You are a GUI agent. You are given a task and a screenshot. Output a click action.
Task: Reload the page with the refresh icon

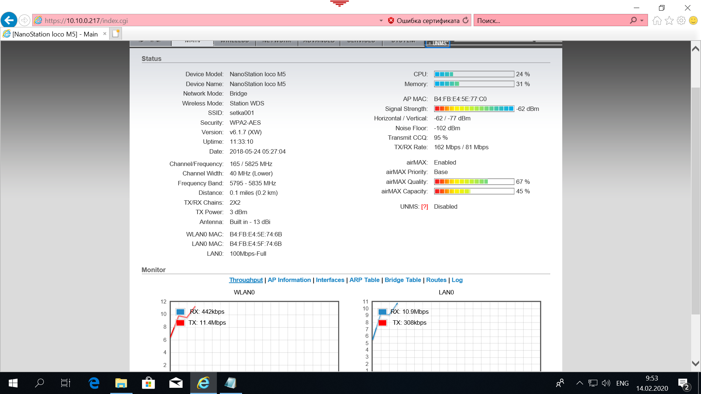[x=466, y=20]
